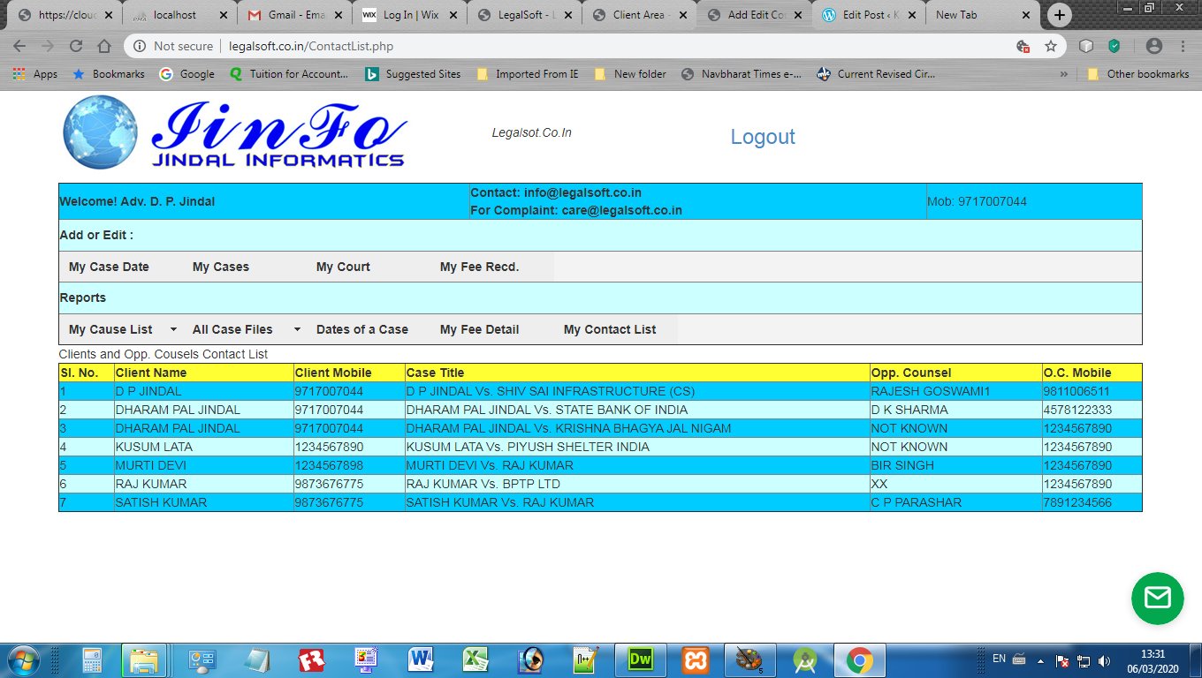
Task: Show hidden system tray icons
Action: pos(1041,659)
